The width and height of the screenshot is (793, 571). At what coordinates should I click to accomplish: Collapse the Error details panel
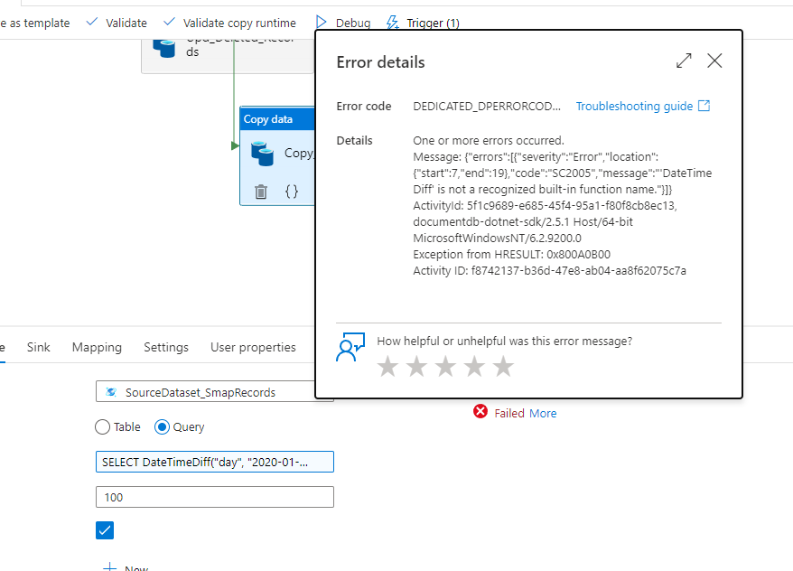click(714, 61)
